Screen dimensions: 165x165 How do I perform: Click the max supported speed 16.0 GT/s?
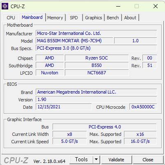click(140, 142)
